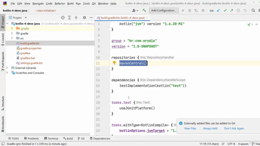Select gradlew.bat in project tree
260x146 pixels.
[x=28, y=58]
